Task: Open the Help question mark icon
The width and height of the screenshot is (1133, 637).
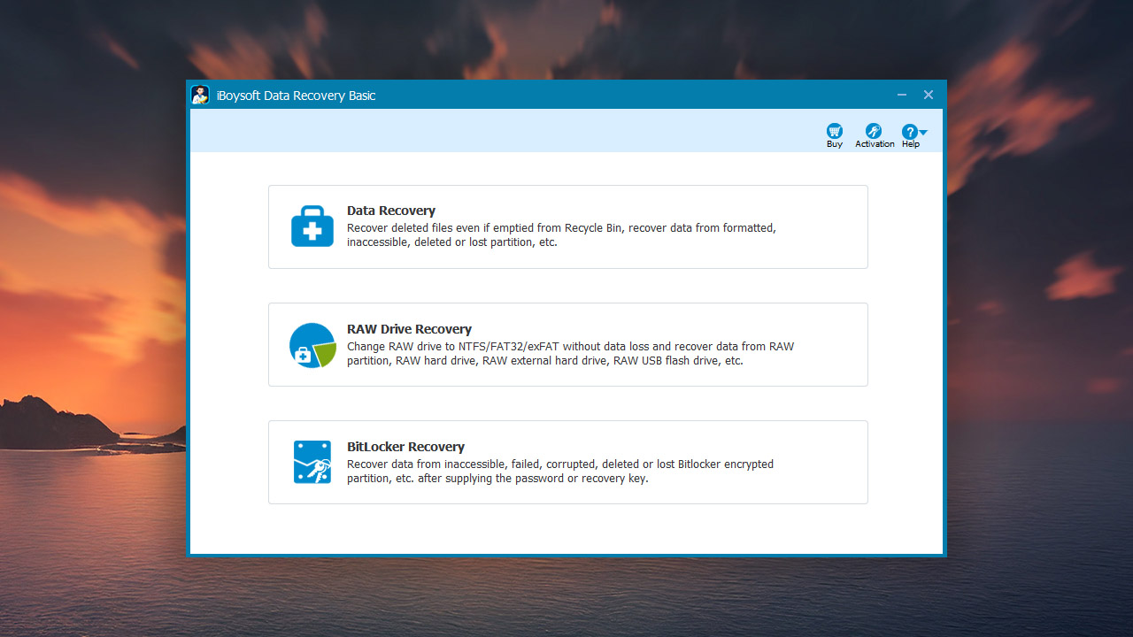Action: coord(909,131)
